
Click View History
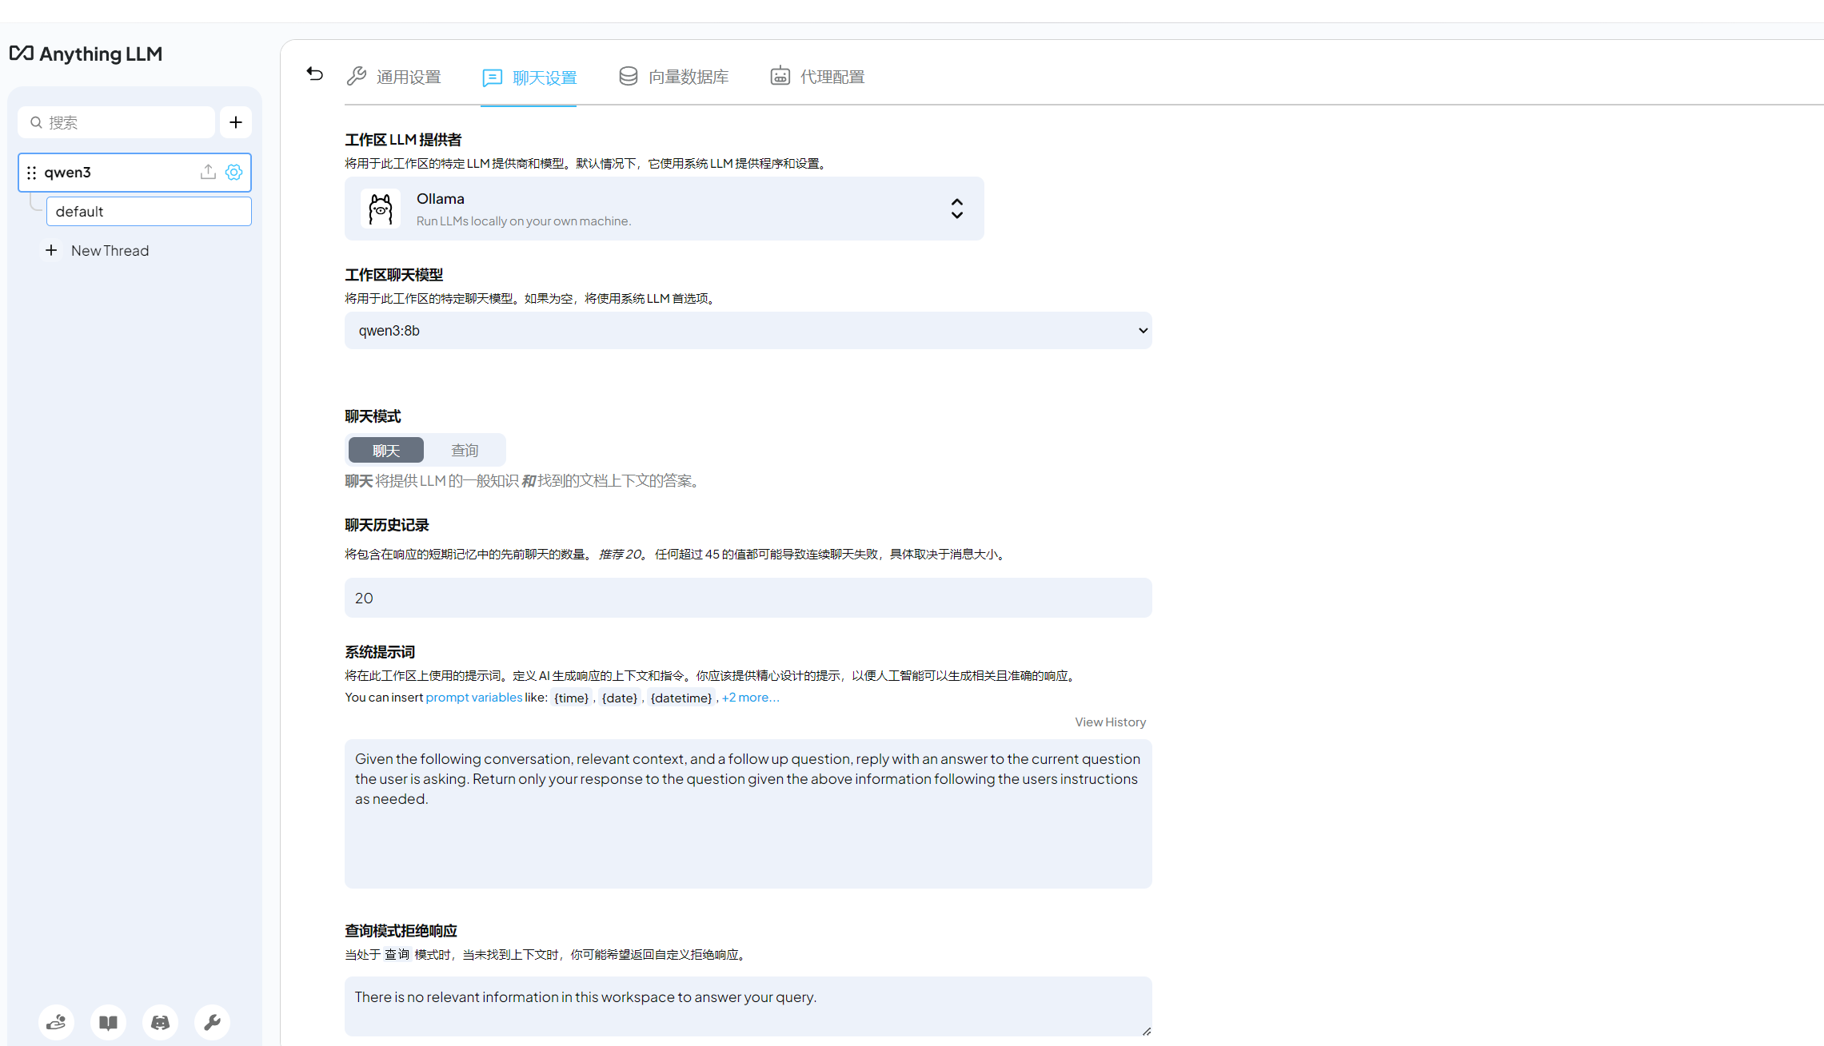pyautogui.click(x=1110, y=722)
